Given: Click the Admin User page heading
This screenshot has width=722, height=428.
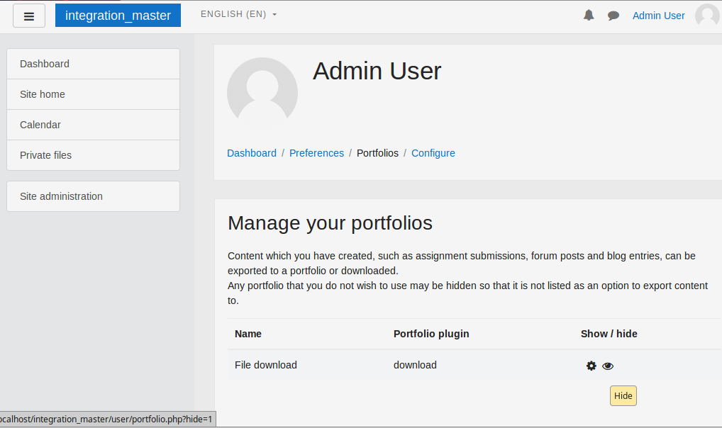Looking at the screenshot, I should click(x=377, y=71).
